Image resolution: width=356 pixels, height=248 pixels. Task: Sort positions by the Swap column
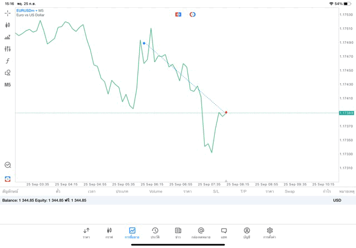(290, 191)
